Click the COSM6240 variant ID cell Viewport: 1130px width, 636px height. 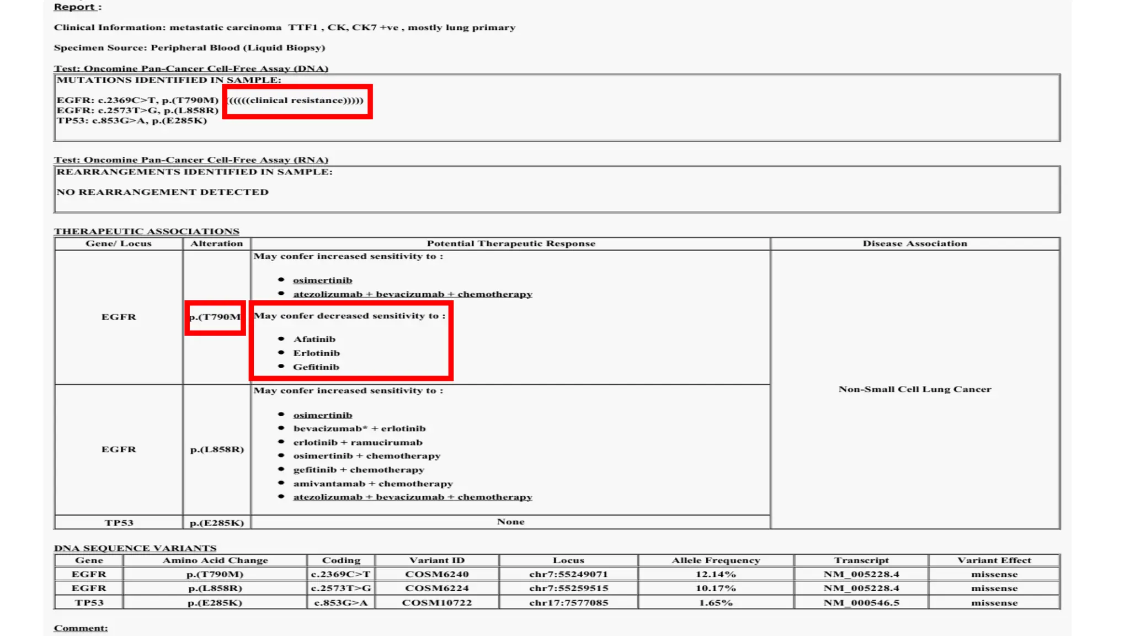(x=436, y=574)
